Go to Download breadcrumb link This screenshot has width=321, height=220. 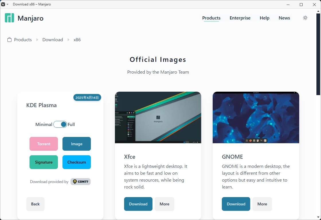coord(53,40)
